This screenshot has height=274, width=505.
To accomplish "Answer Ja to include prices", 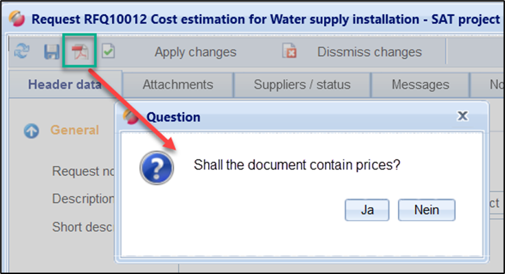I will [367, 210].
